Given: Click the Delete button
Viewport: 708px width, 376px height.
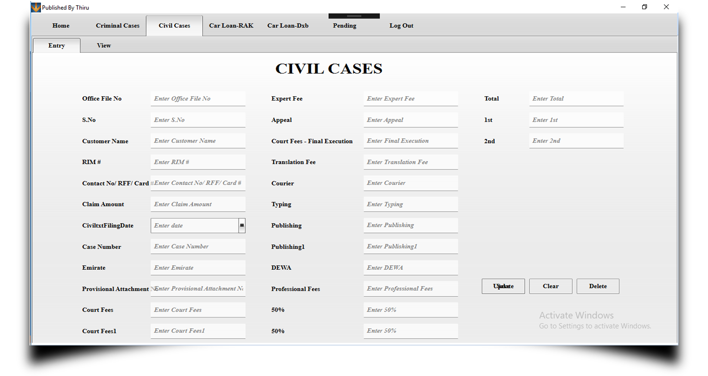Looking at the screenshot, I should 598,286.
